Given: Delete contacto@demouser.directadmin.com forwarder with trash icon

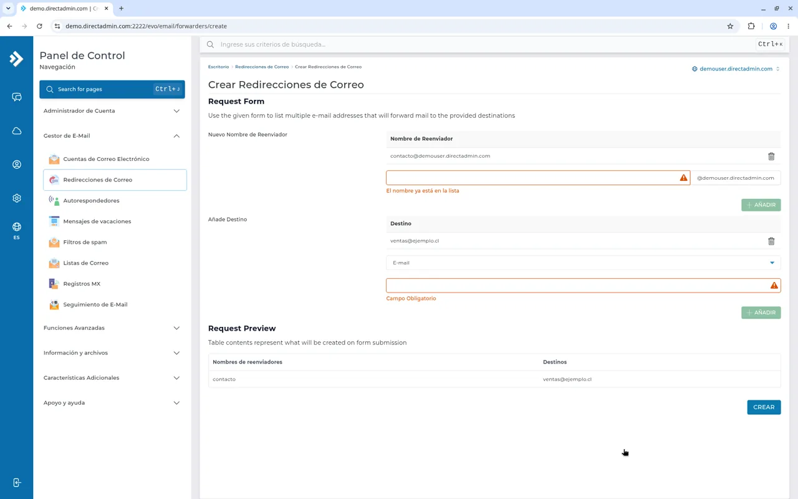Looking at the screenshot, I should tap(771, 156).
